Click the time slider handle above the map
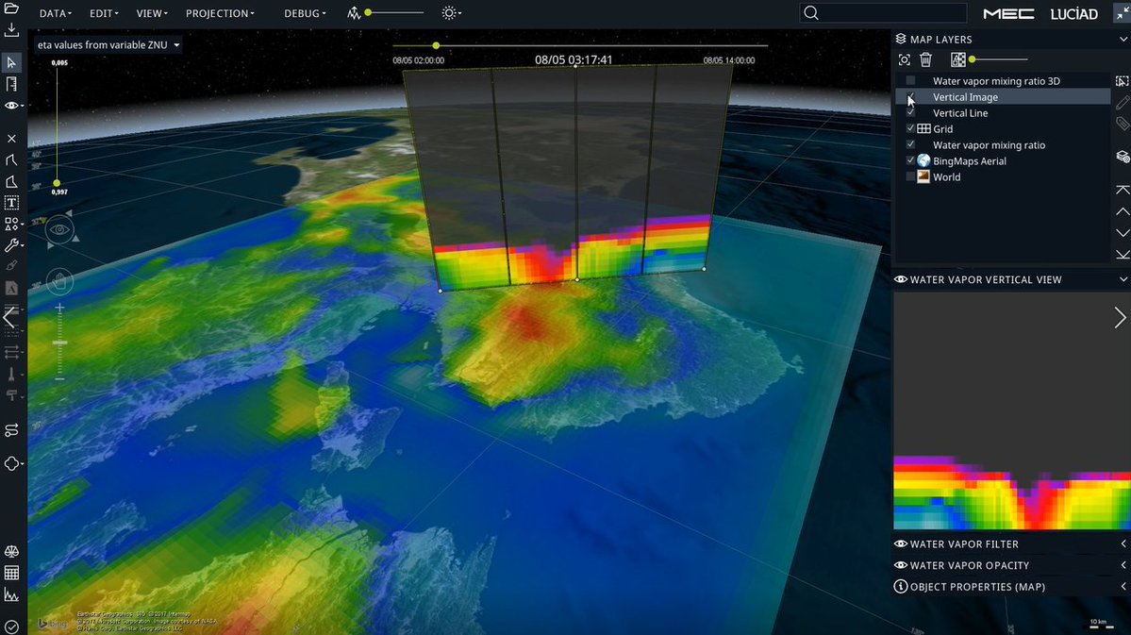Image resolution: width=1131 pixels, height=635 pixels. tap(436, 45)
